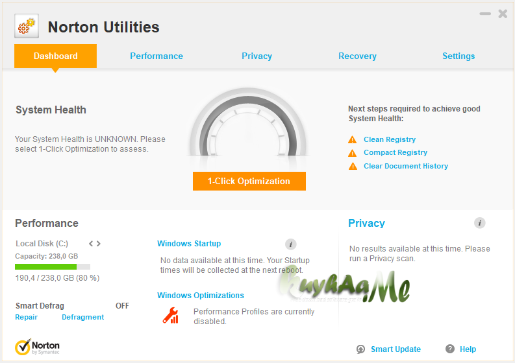
Task: Open the Windows Startup link
Action: (189, 244)
